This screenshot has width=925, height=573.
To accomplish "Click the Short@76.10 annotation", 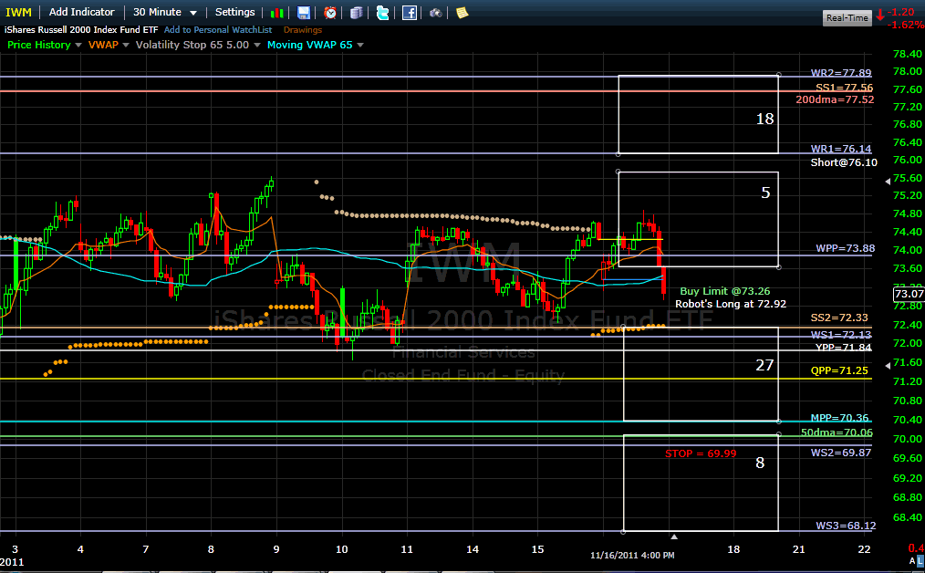I will [x=844, y=162].
